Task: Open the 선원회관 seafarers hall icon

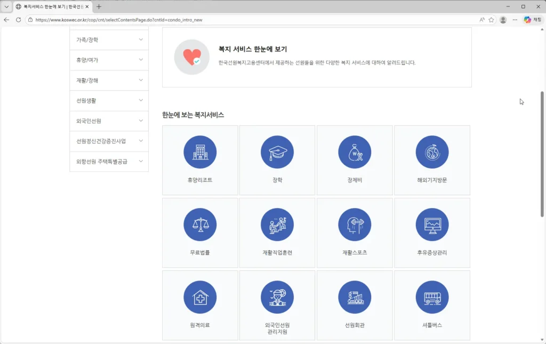Action: [355, 297]
